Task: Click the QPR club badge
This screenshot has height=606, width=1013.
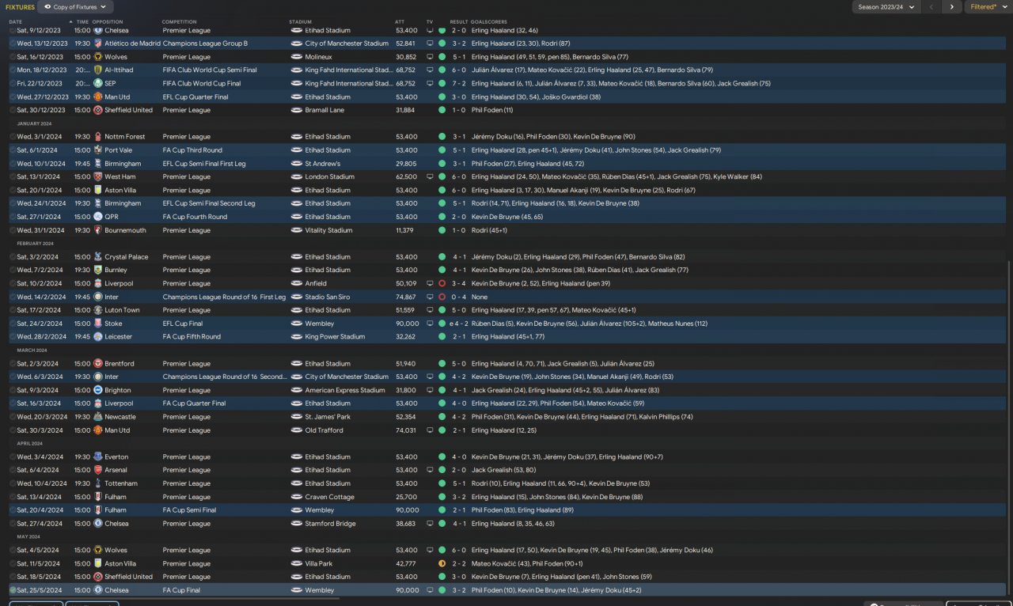Action: [97, 217]
